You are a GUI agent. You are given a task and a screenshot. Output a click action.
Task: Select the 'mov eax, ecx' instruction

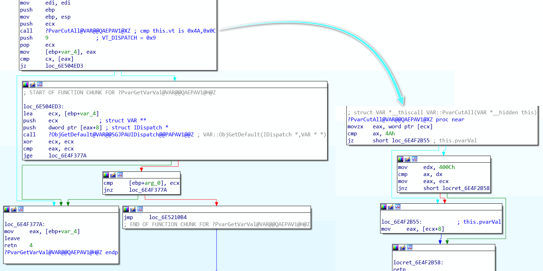tap(423, 181)
